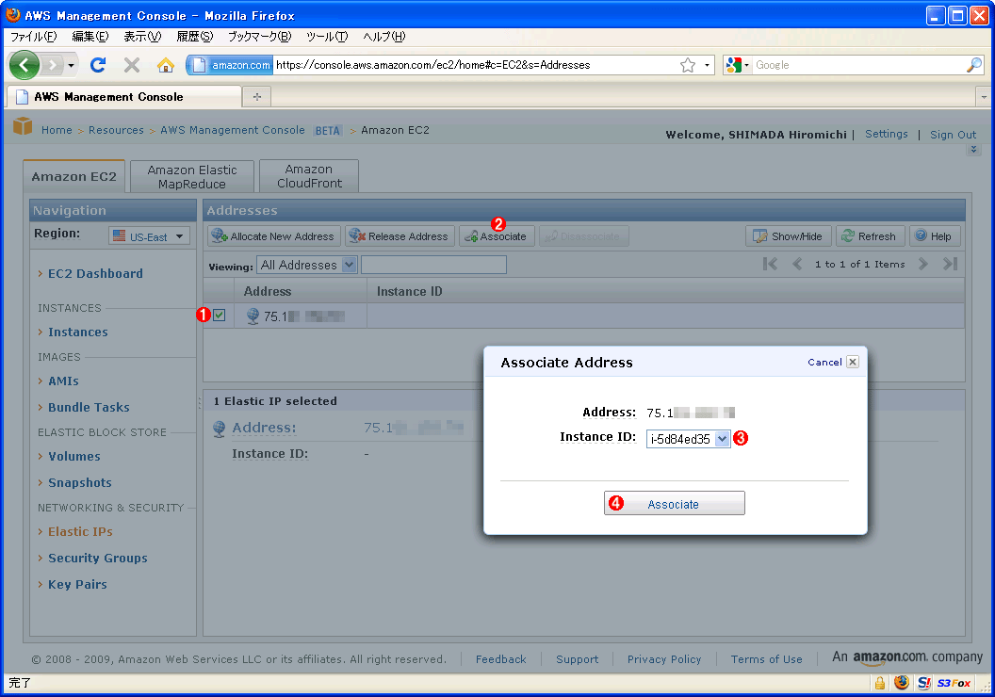
Task: Bookmark this page with the star icon
Action: [688, 65]
